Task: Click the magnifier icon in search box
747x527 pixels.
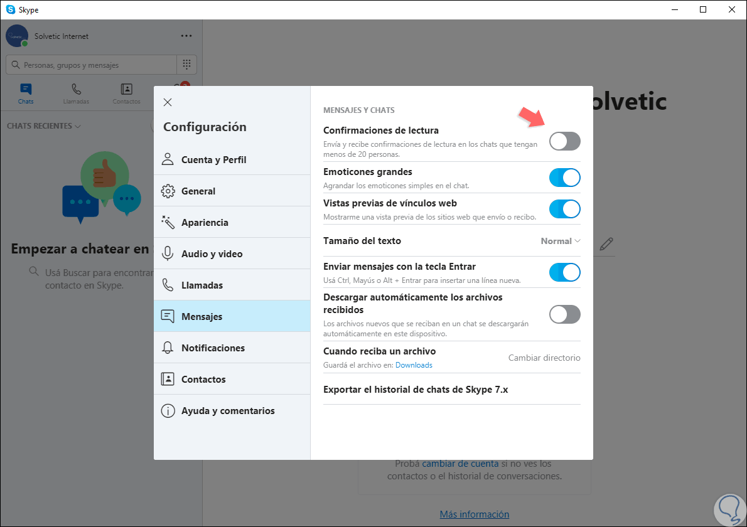Action: [x=16, y=65]
